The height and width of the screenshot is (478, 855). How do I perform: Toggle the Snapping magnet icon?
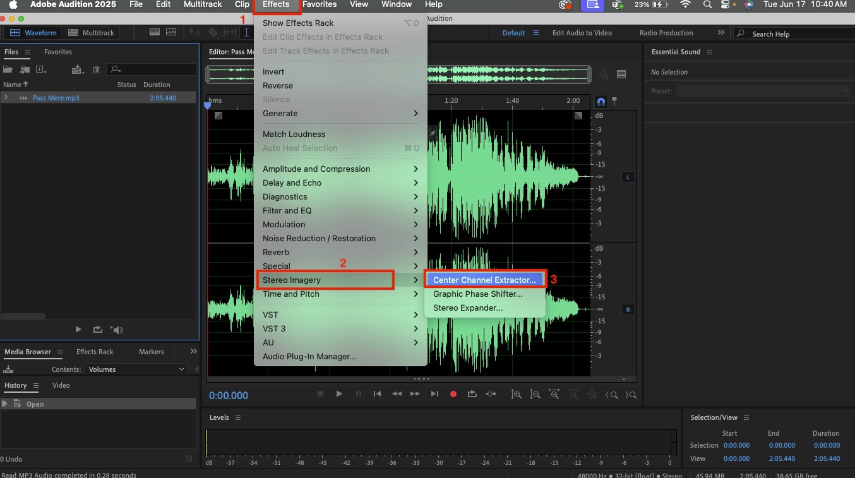tap(601, 101)
